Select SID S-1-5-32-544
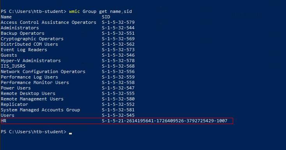The image size is (286, 150). (118, 28)
